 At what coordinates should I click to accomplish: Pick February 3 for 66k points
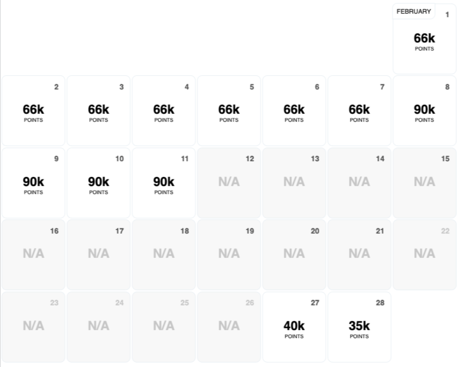click(99, 111)
